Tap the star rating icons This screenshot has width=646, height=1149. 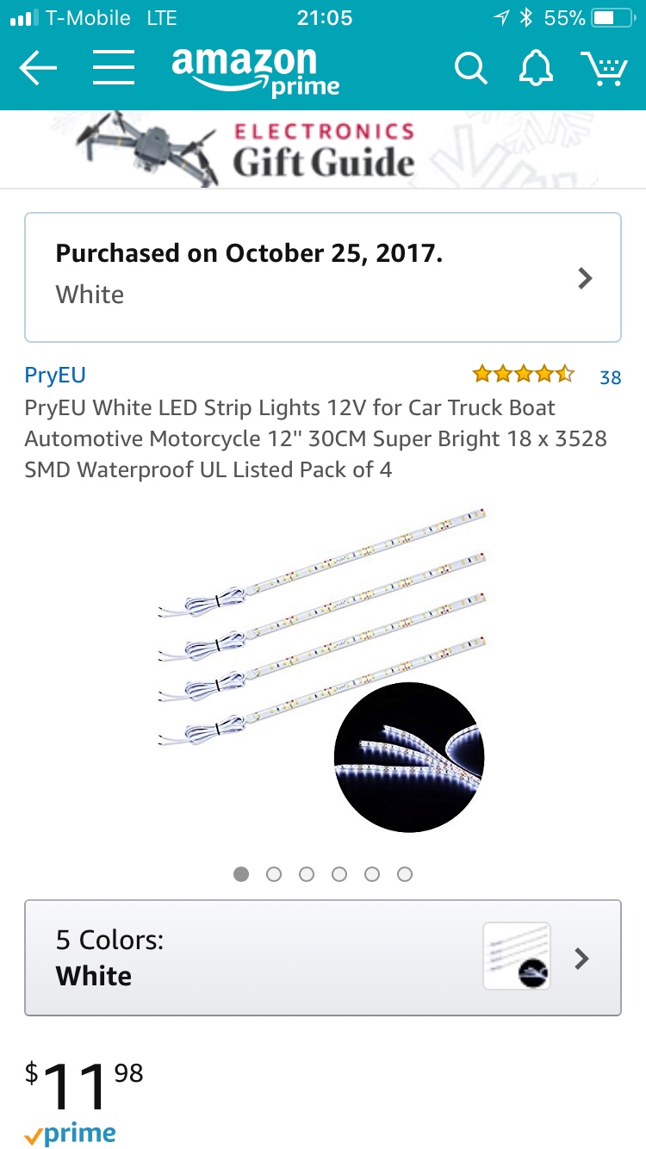click(523, 374)
